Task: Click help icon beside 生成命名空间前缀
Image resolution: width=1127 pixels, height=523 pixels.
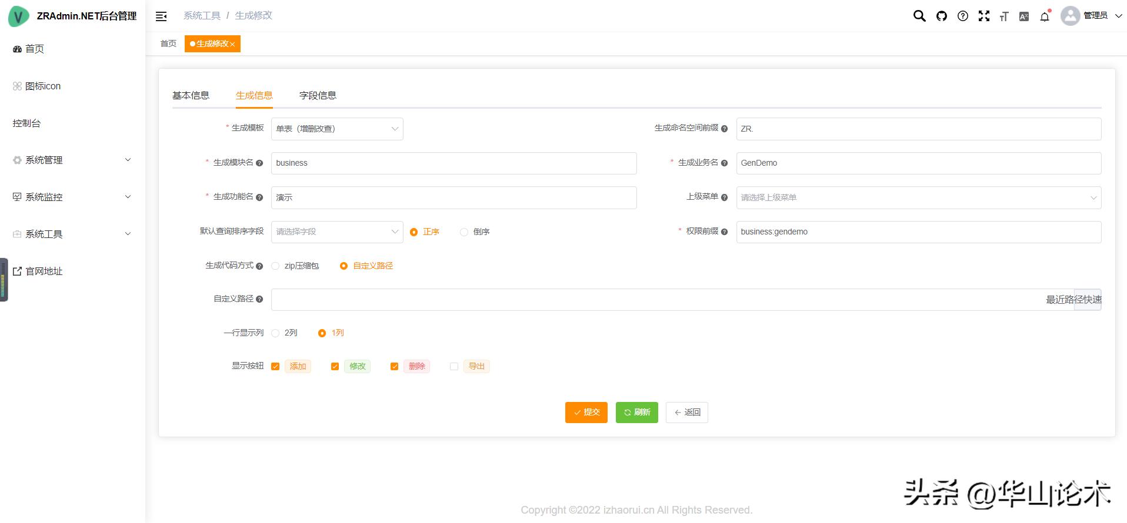Action: point(724,129)
